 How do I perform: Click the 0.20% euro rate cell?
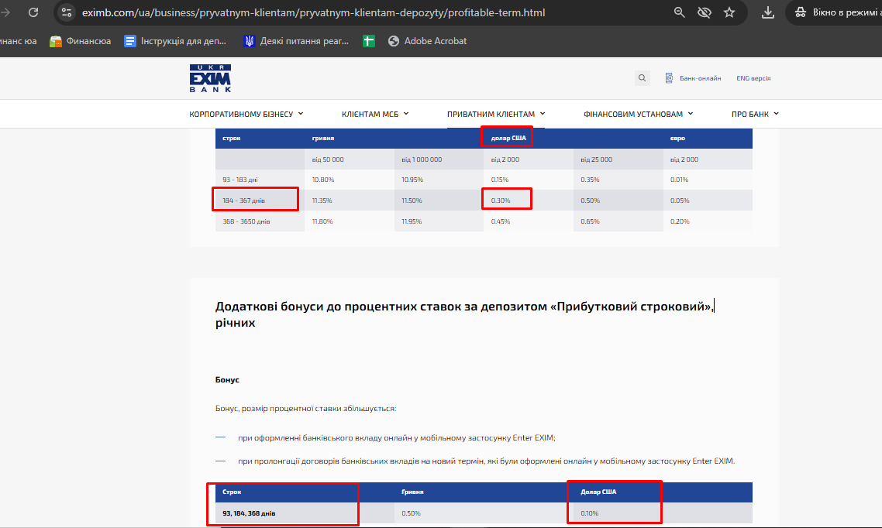[680, 221]
